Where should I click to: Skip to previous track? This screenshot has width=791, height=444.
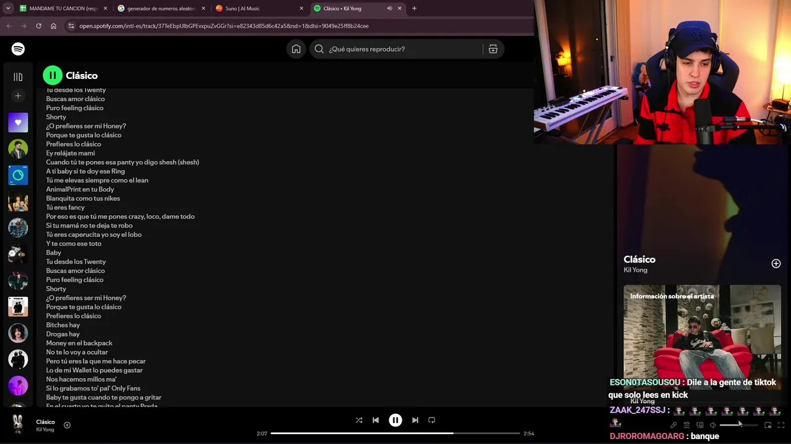[376, 420]
